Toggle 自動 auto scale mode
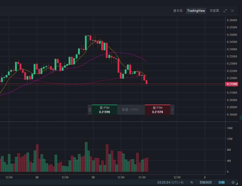The width and height of the screenshot is (242, 186). pyautogui.click(x=222, y=182)
